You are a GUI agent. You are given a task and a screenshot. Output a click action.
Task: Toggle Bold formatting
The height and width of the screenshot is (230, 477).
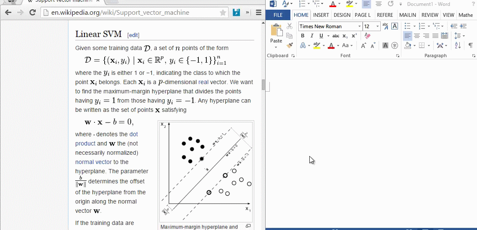[303, 36]
